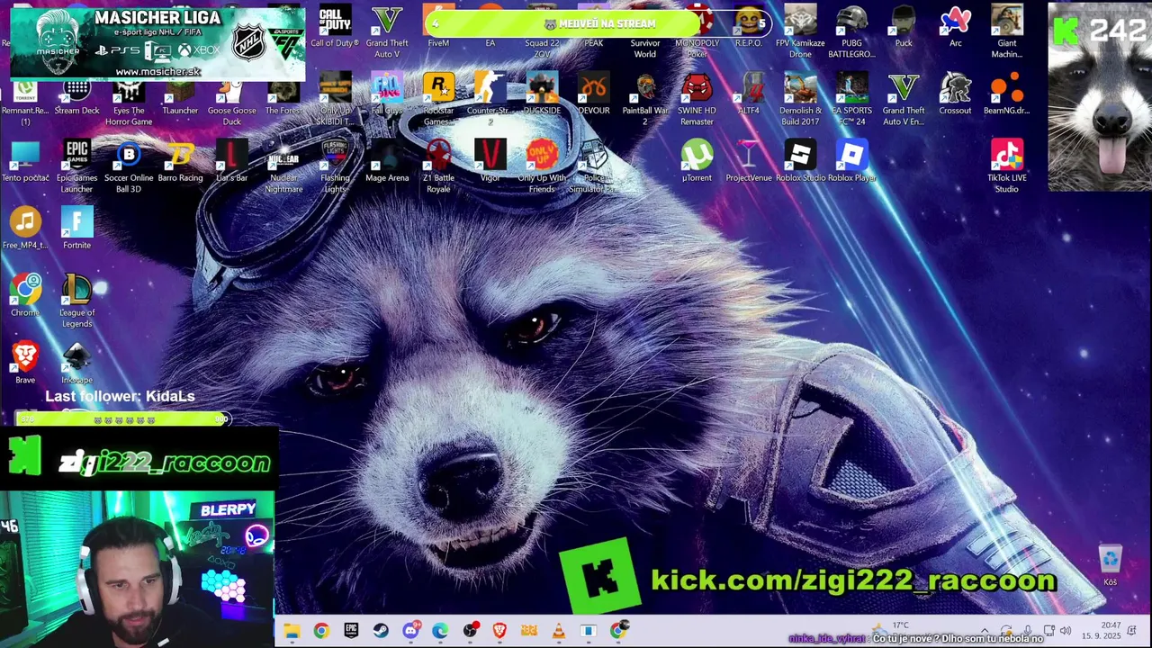
Task: Click the taskbar volume speaker icon
Action: coord(1066,631)
